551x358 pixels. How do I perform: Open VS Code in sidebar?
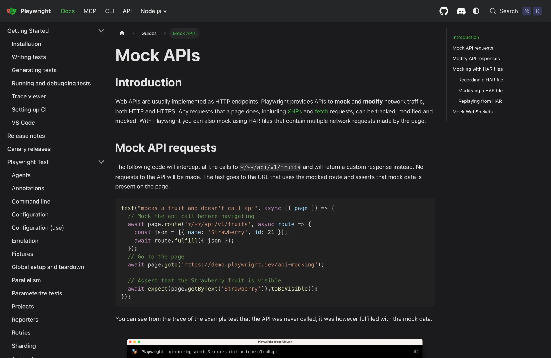[x=23, y=123]
